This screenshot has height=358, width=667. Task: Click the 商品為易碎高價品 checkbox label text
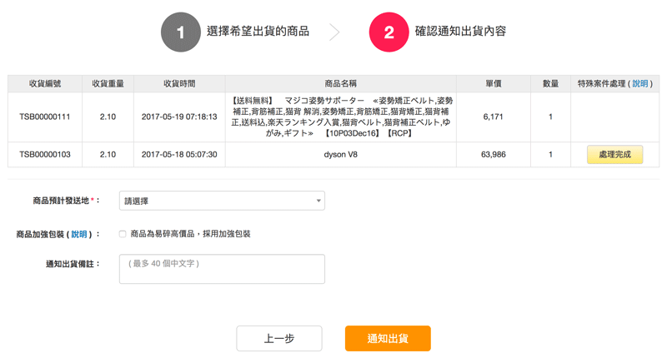[190, 234]
